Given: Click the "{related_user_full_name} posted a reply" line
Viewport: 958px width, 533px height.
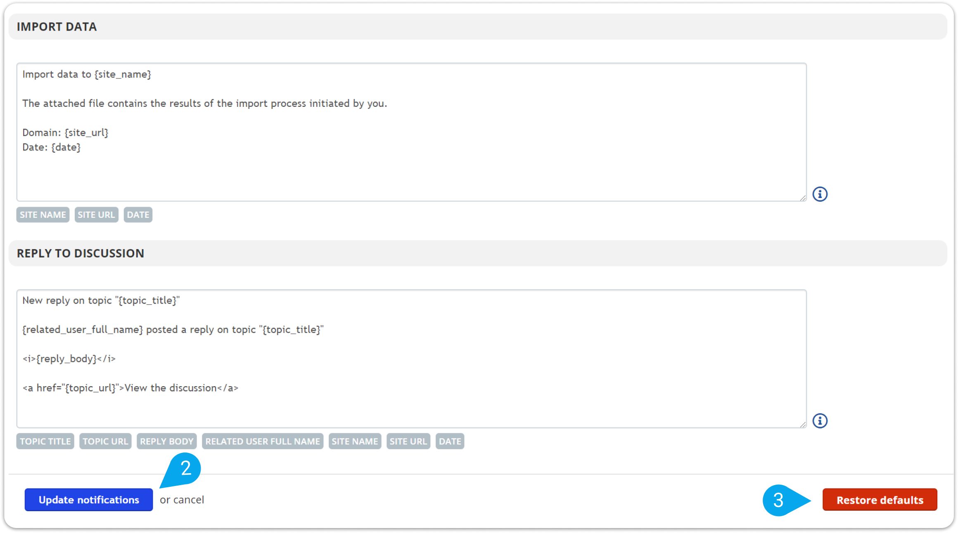Looking at the screenshot, I should tap(173, 330).
